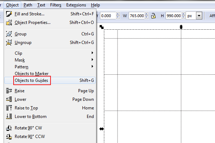Viewport: 215px width, 143px height.
Task: Click the top-left corner scale handle
Action: [102, 27]
